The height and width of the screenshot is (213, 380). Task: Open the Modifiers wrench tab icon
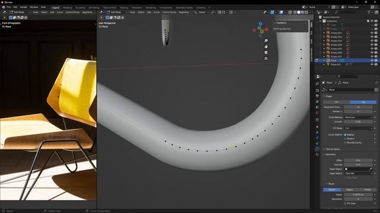[317, 133]
